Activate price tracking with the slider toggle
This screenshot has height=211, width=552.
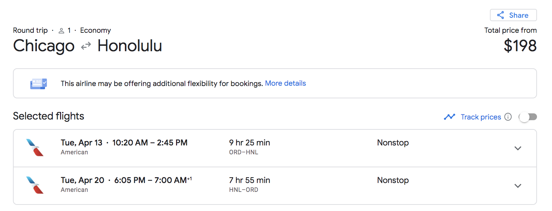pos(528,117)
